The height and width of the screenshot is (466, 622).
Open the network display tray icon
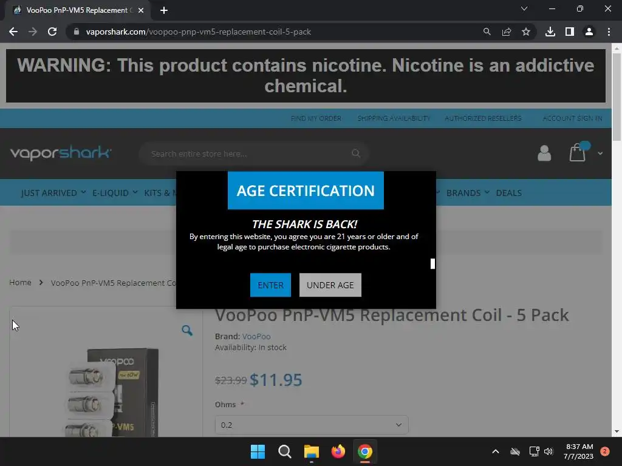click(534, 451)
